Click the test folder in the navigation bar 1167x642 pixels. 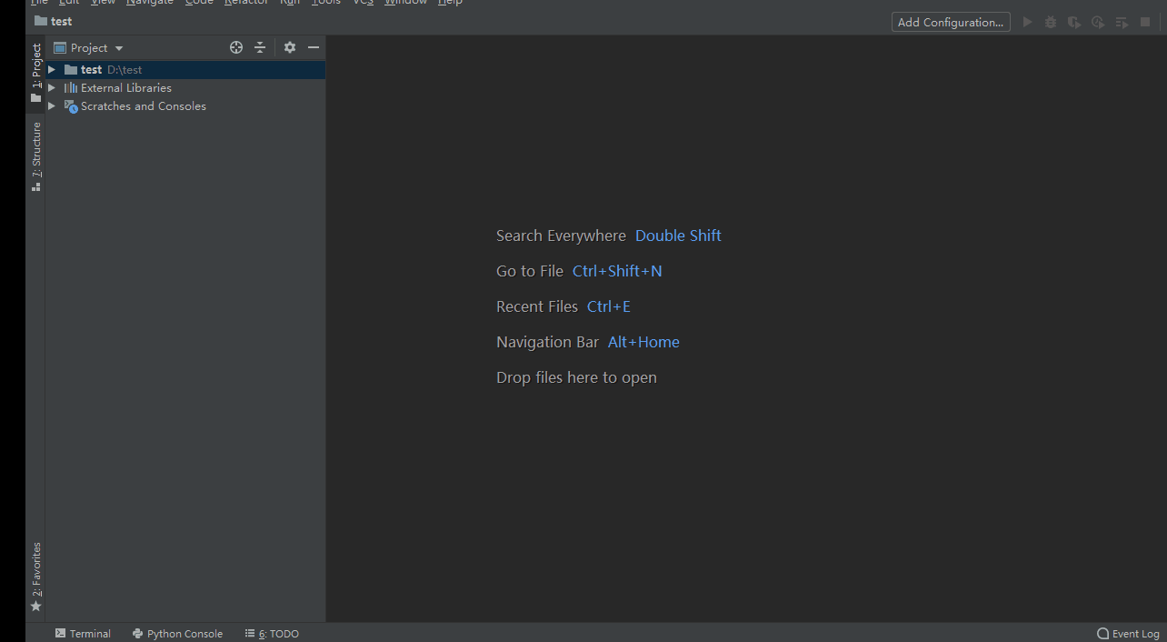(54, 21)
